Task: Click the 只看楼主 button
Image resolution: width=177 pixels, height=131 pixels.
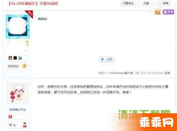Action: (x=128, y=3)
